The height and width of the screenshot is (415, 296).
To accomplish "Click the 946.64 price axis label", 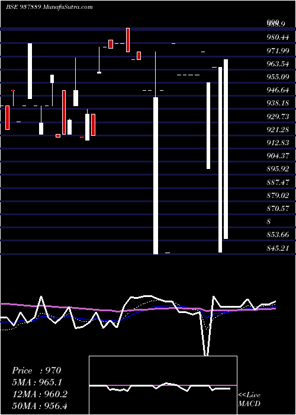I will click(278, 90).
